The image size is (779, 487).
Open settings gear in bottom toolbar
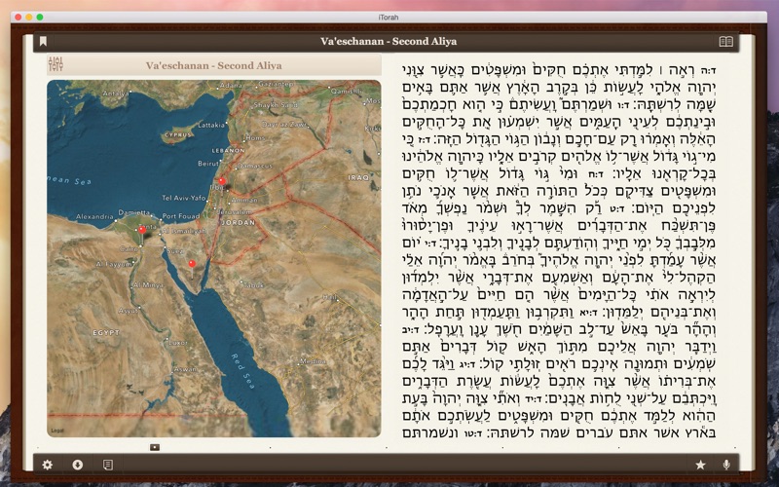point(47,465)
